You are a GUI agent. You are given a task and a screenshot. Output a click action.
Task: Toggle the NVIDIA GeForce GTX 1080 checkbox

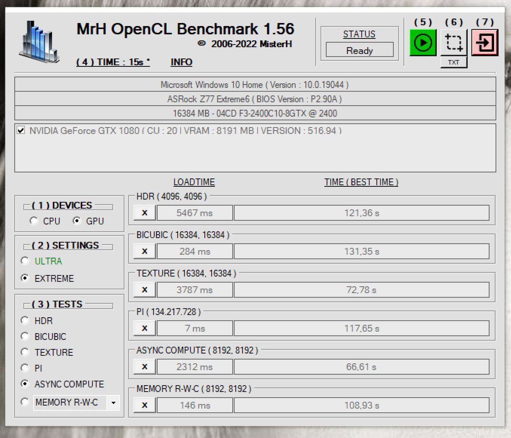(x=21, y=131)
